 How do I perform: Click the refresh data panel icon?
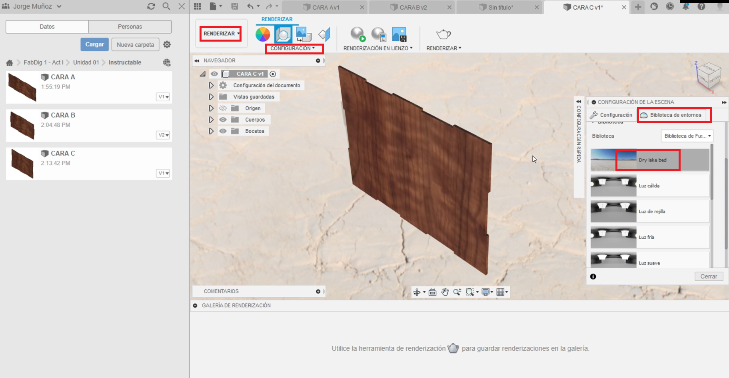coord(151,6)
